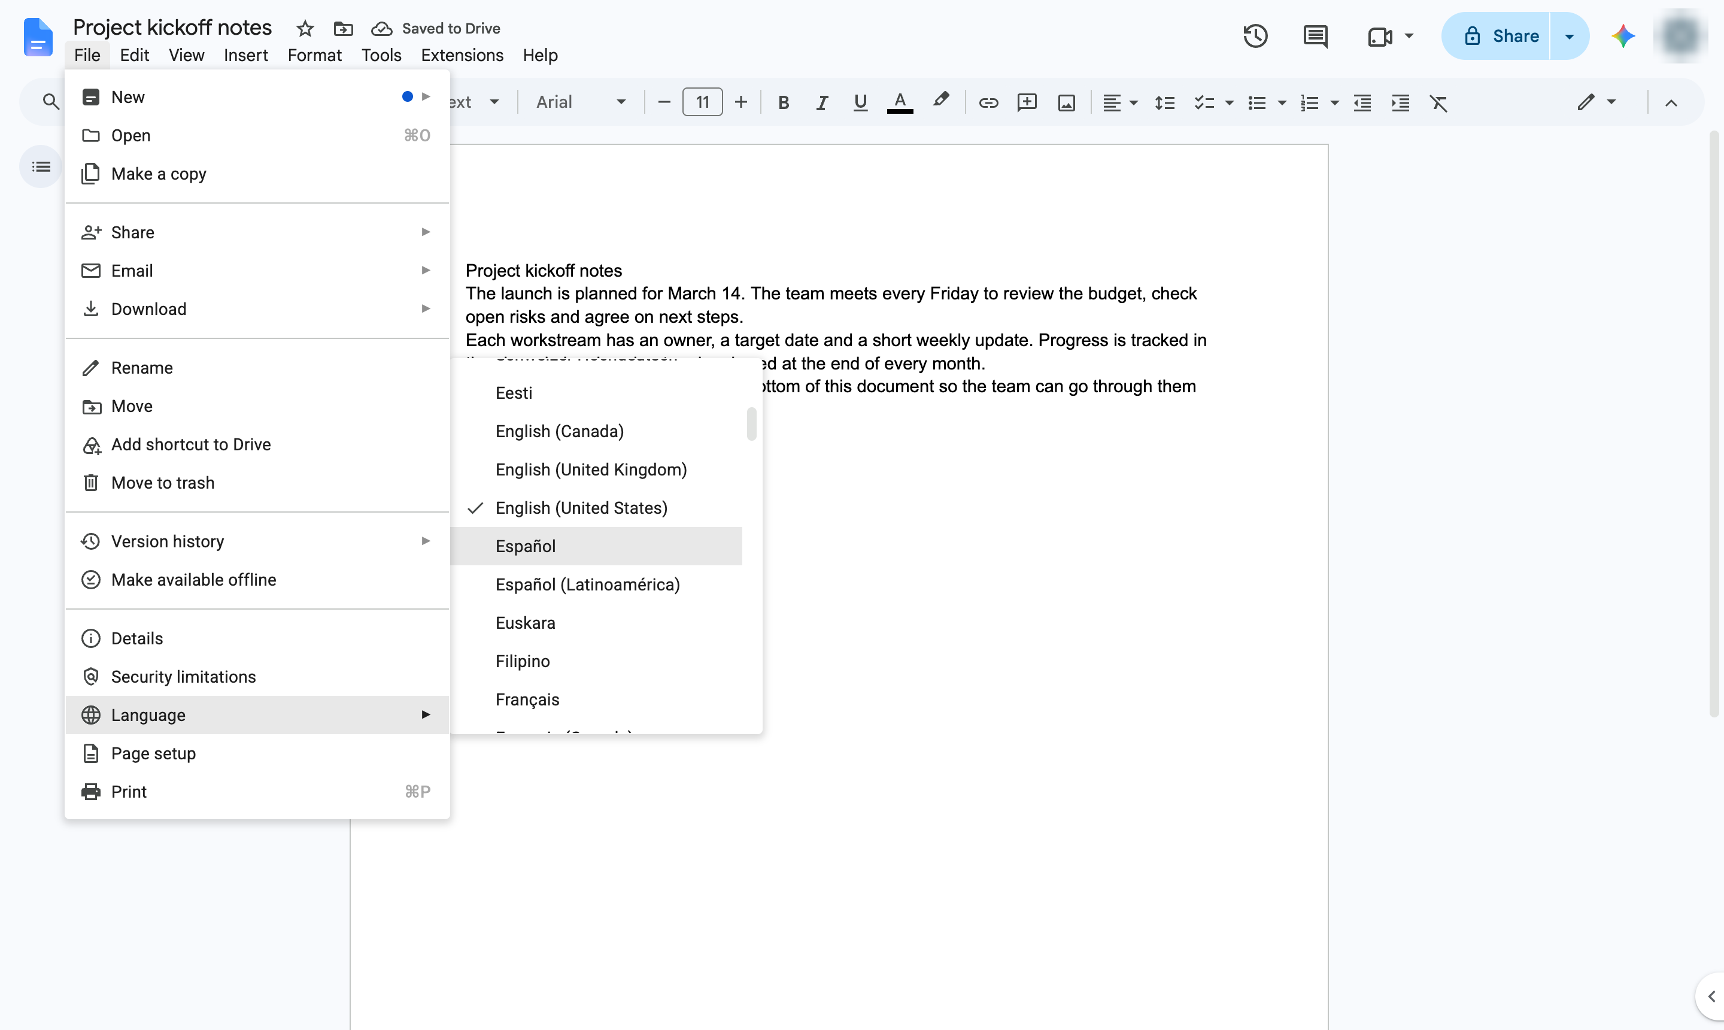Open the Download submenu
1724x1030 pixels.
click(257, 309)
